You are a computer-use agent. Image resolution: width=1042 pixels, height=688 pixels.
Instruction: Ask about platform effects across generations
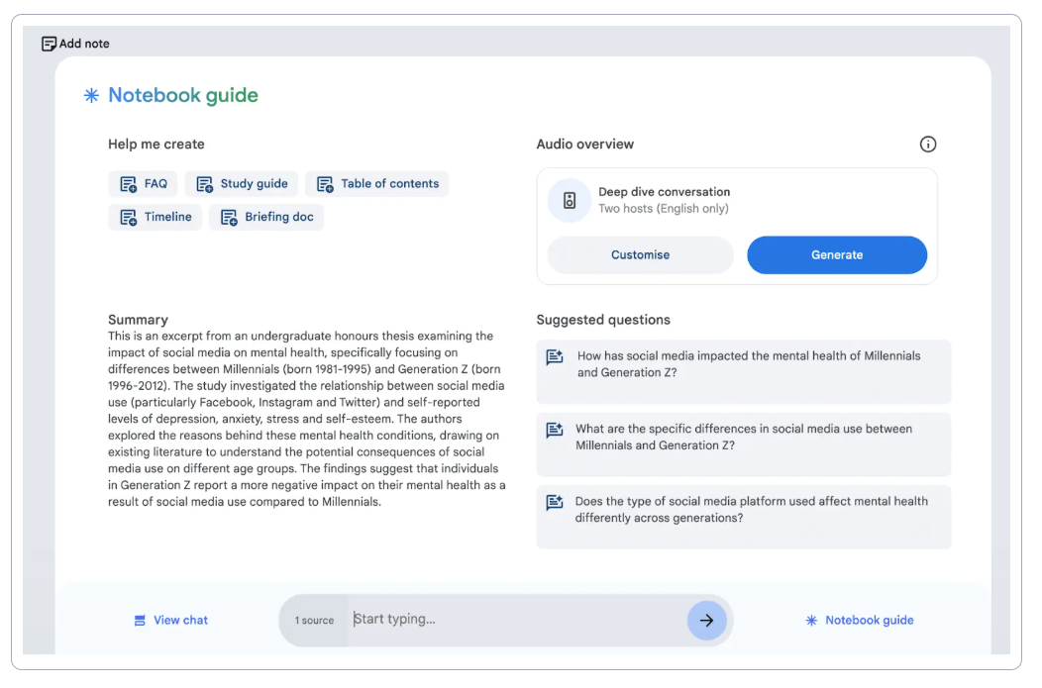(743, 509)
